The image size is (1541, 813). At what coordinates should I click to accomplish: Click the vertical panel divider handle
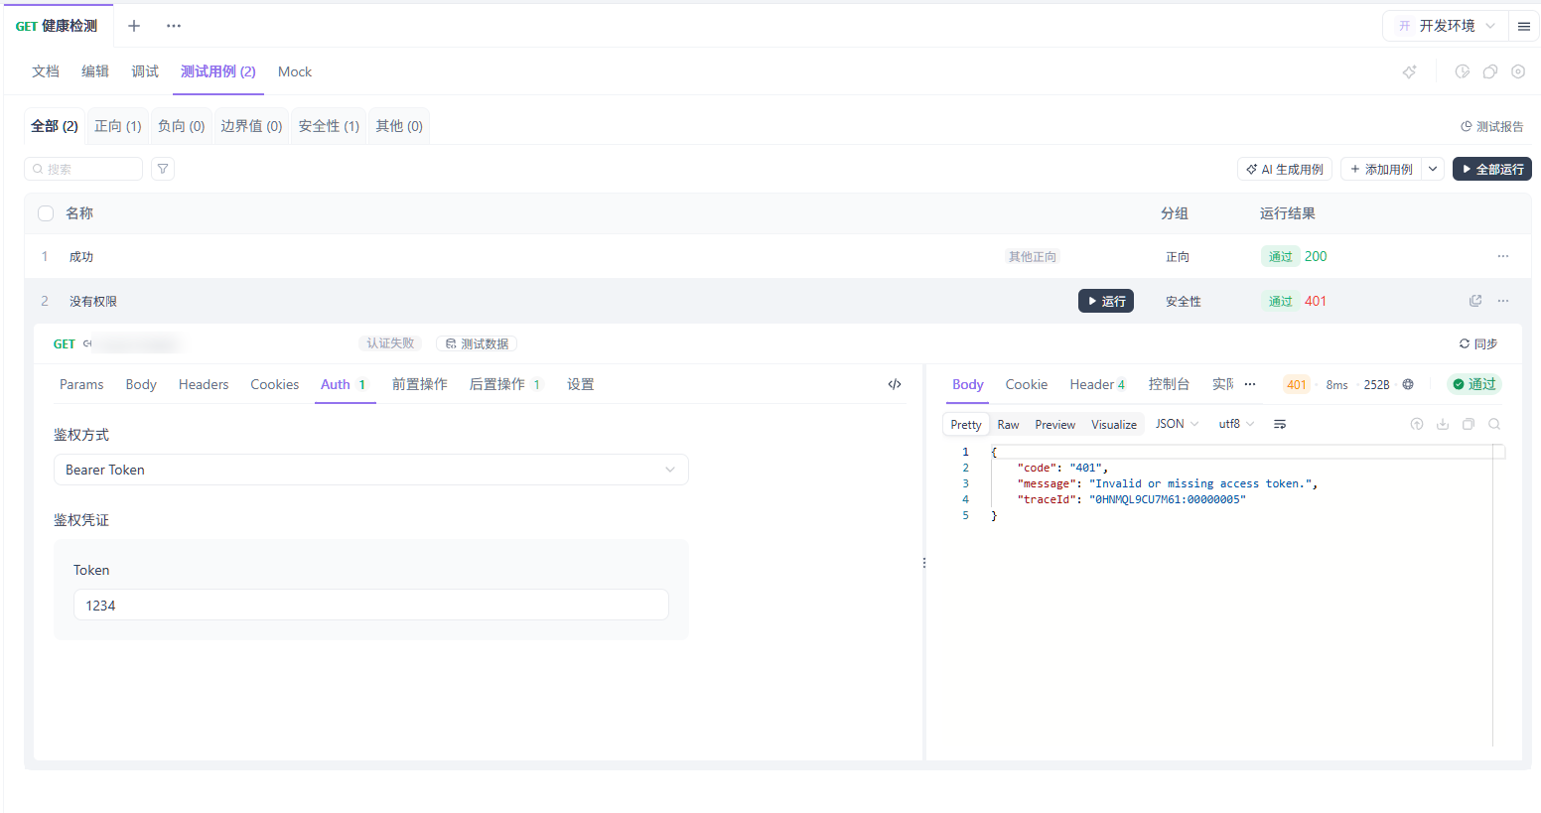pos(924,562)
